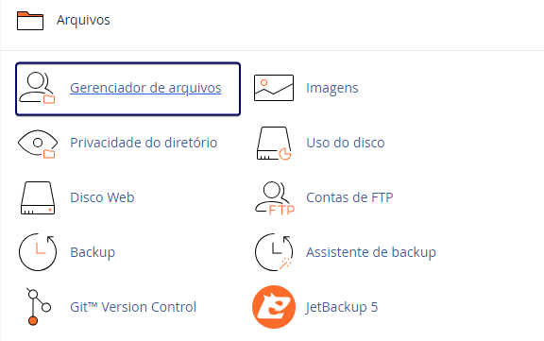Launch the orange JetBackup 5 icon
Viewport: 544px width, 341px height.
pos(274,307)
